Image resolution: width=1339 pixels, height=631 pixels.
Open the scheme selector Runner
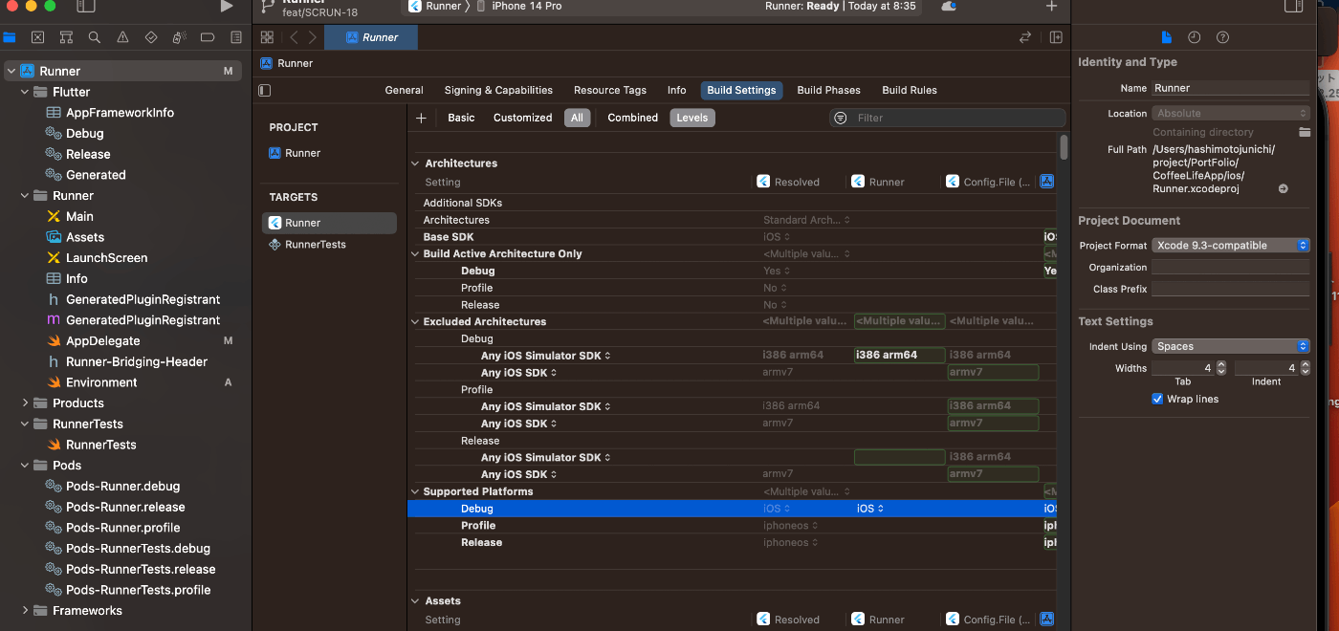tap(434, 6)
